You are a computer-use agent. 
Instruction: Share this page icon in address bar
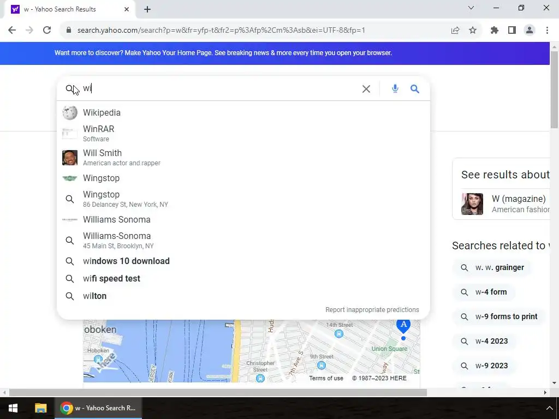point(455,31)
